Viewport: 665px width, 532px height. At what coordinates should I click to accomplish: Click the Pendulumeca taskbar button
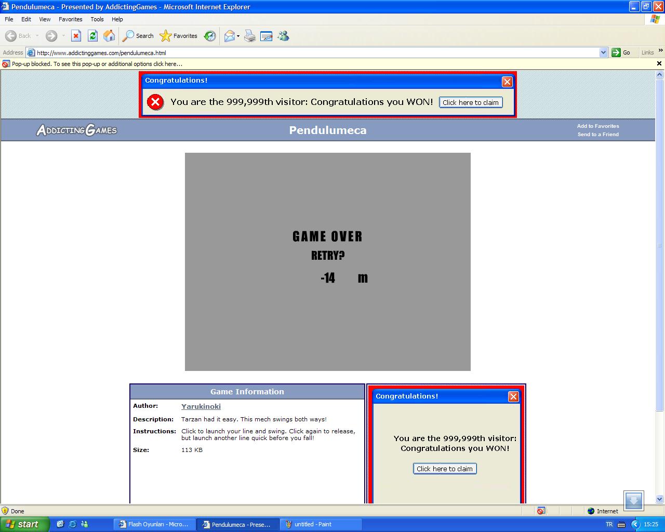pos(237,524)
